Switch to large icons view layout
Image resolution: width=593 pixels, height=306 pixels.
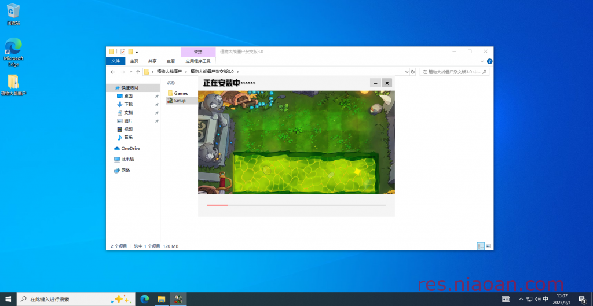[488, 246]
